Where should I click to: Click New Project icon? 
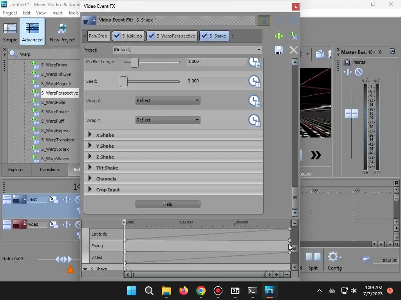[x=62, y=32]
